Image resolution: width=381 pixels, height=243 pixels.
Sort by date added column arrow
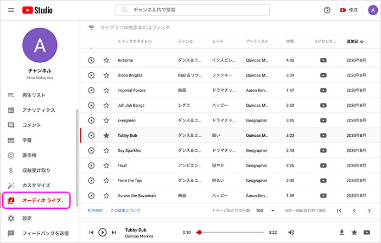click(362, 41)
